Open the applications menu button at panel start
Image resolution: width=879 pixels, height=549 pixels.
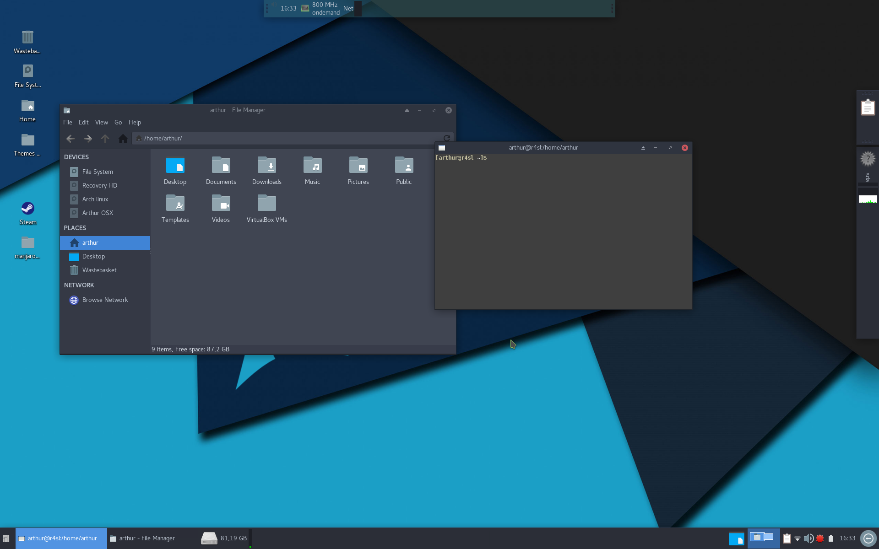click(6, 538)
